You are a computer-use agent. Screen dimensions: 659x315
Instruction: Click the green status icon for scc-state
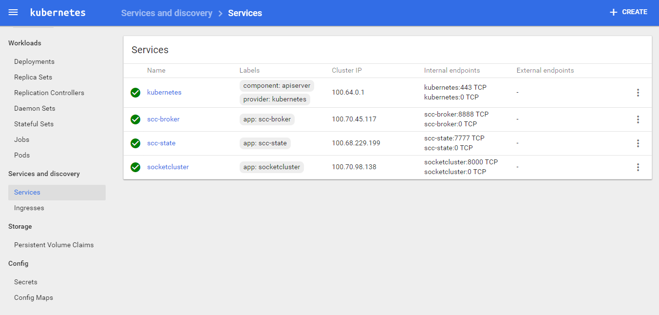pos(135,143)
